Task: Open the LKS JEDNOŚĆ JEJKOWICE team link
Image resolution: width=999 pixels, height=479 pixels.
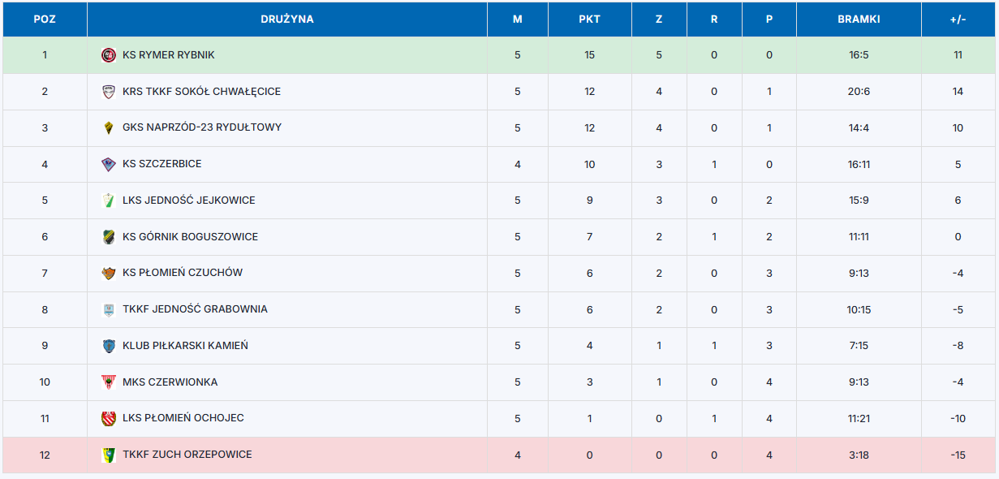Action: tap(187, 201)
